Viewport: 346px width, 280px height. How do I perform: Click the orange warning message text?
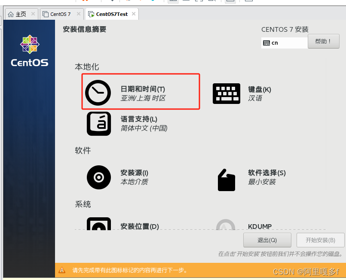click(x=130, y=270)
